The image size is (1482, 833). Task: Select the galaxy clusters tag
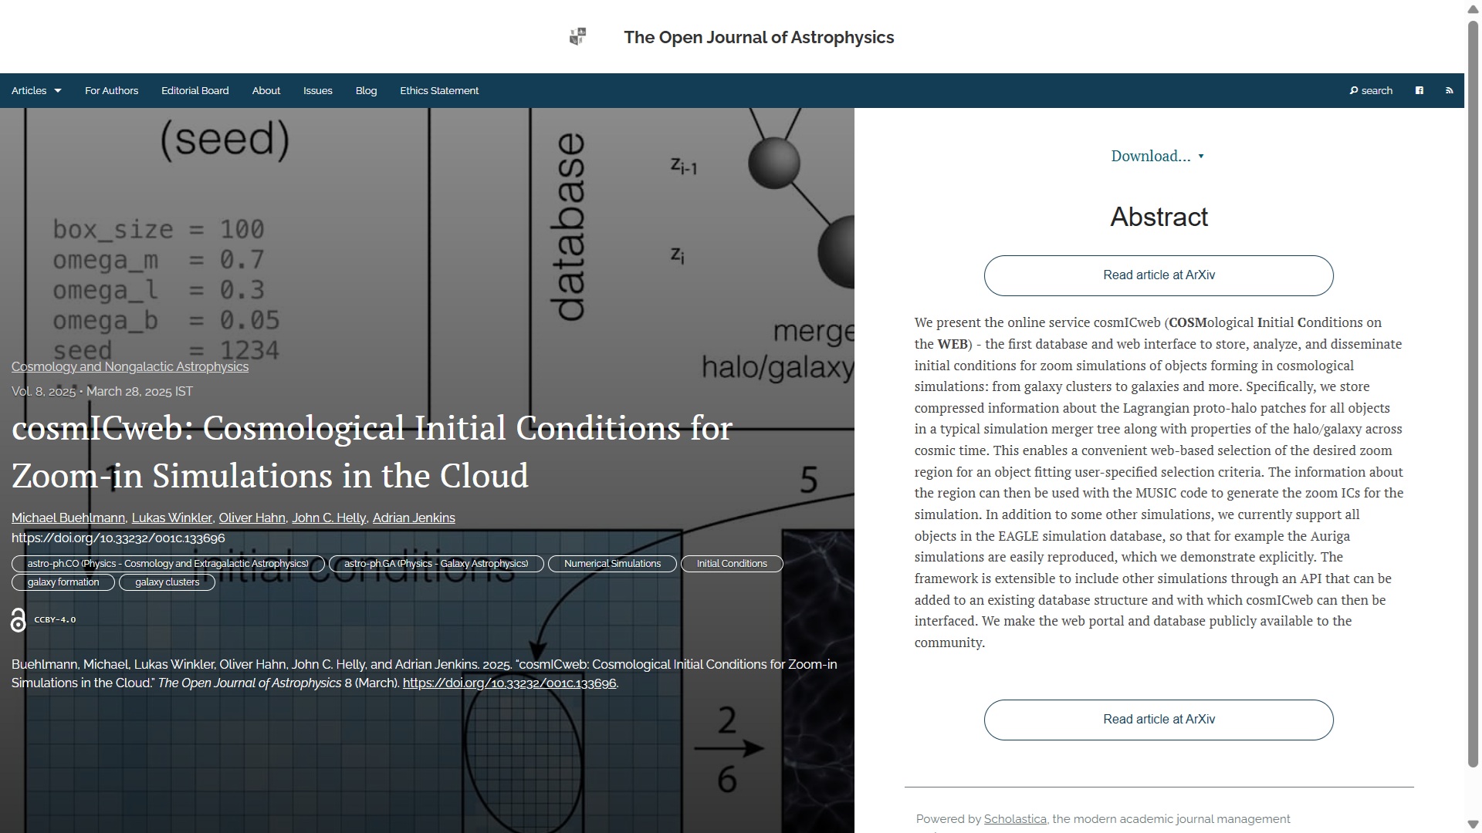point(167,582)
